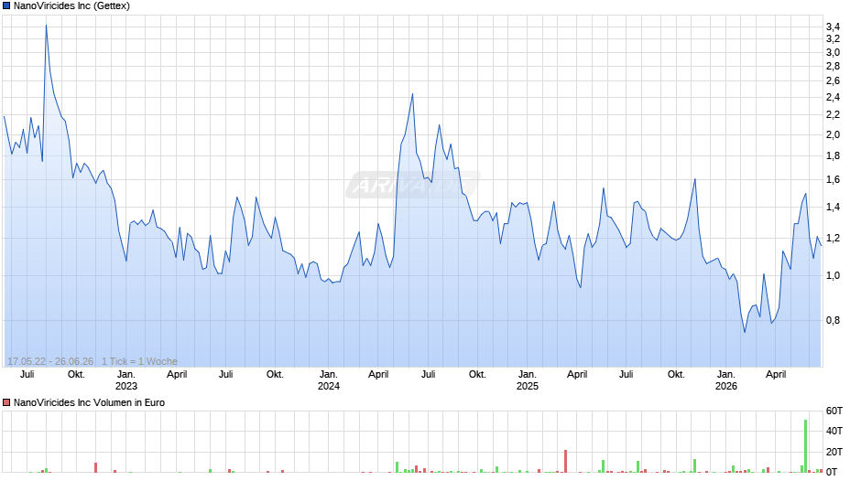
Task: Click the 'Jan. 2023' time axis label
Action: click(125, 380)
